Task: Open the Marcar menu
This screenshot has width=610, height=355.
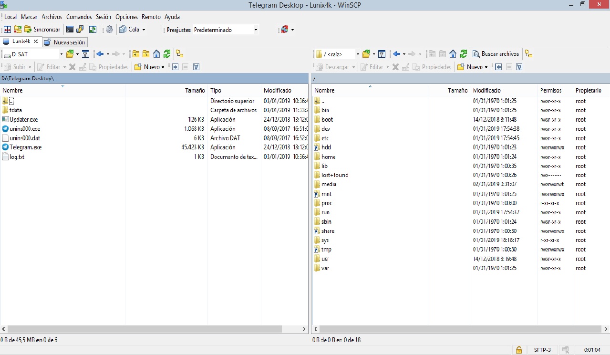Action: point(29,17)
